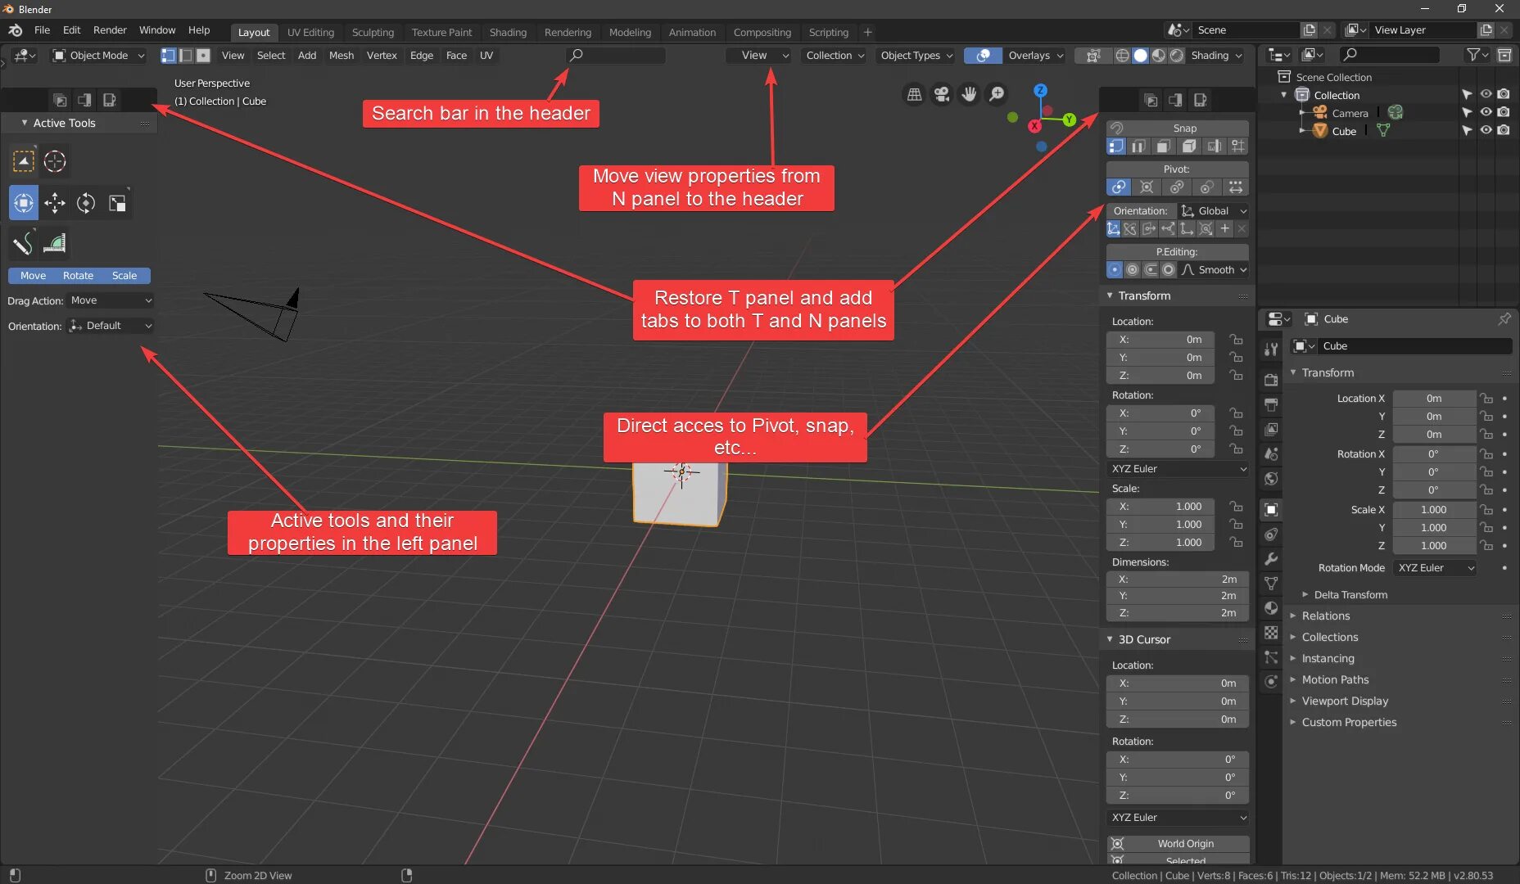Enable proportional editing in P.Editing panel
This screenshot has height=884, width=1520.
[x=1115, y=269]
